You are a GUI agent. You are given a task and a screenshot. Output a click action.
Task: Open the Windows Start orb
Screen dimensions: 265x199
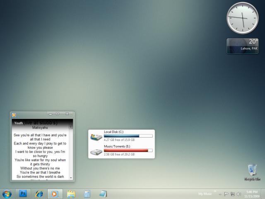pos(7,194)
